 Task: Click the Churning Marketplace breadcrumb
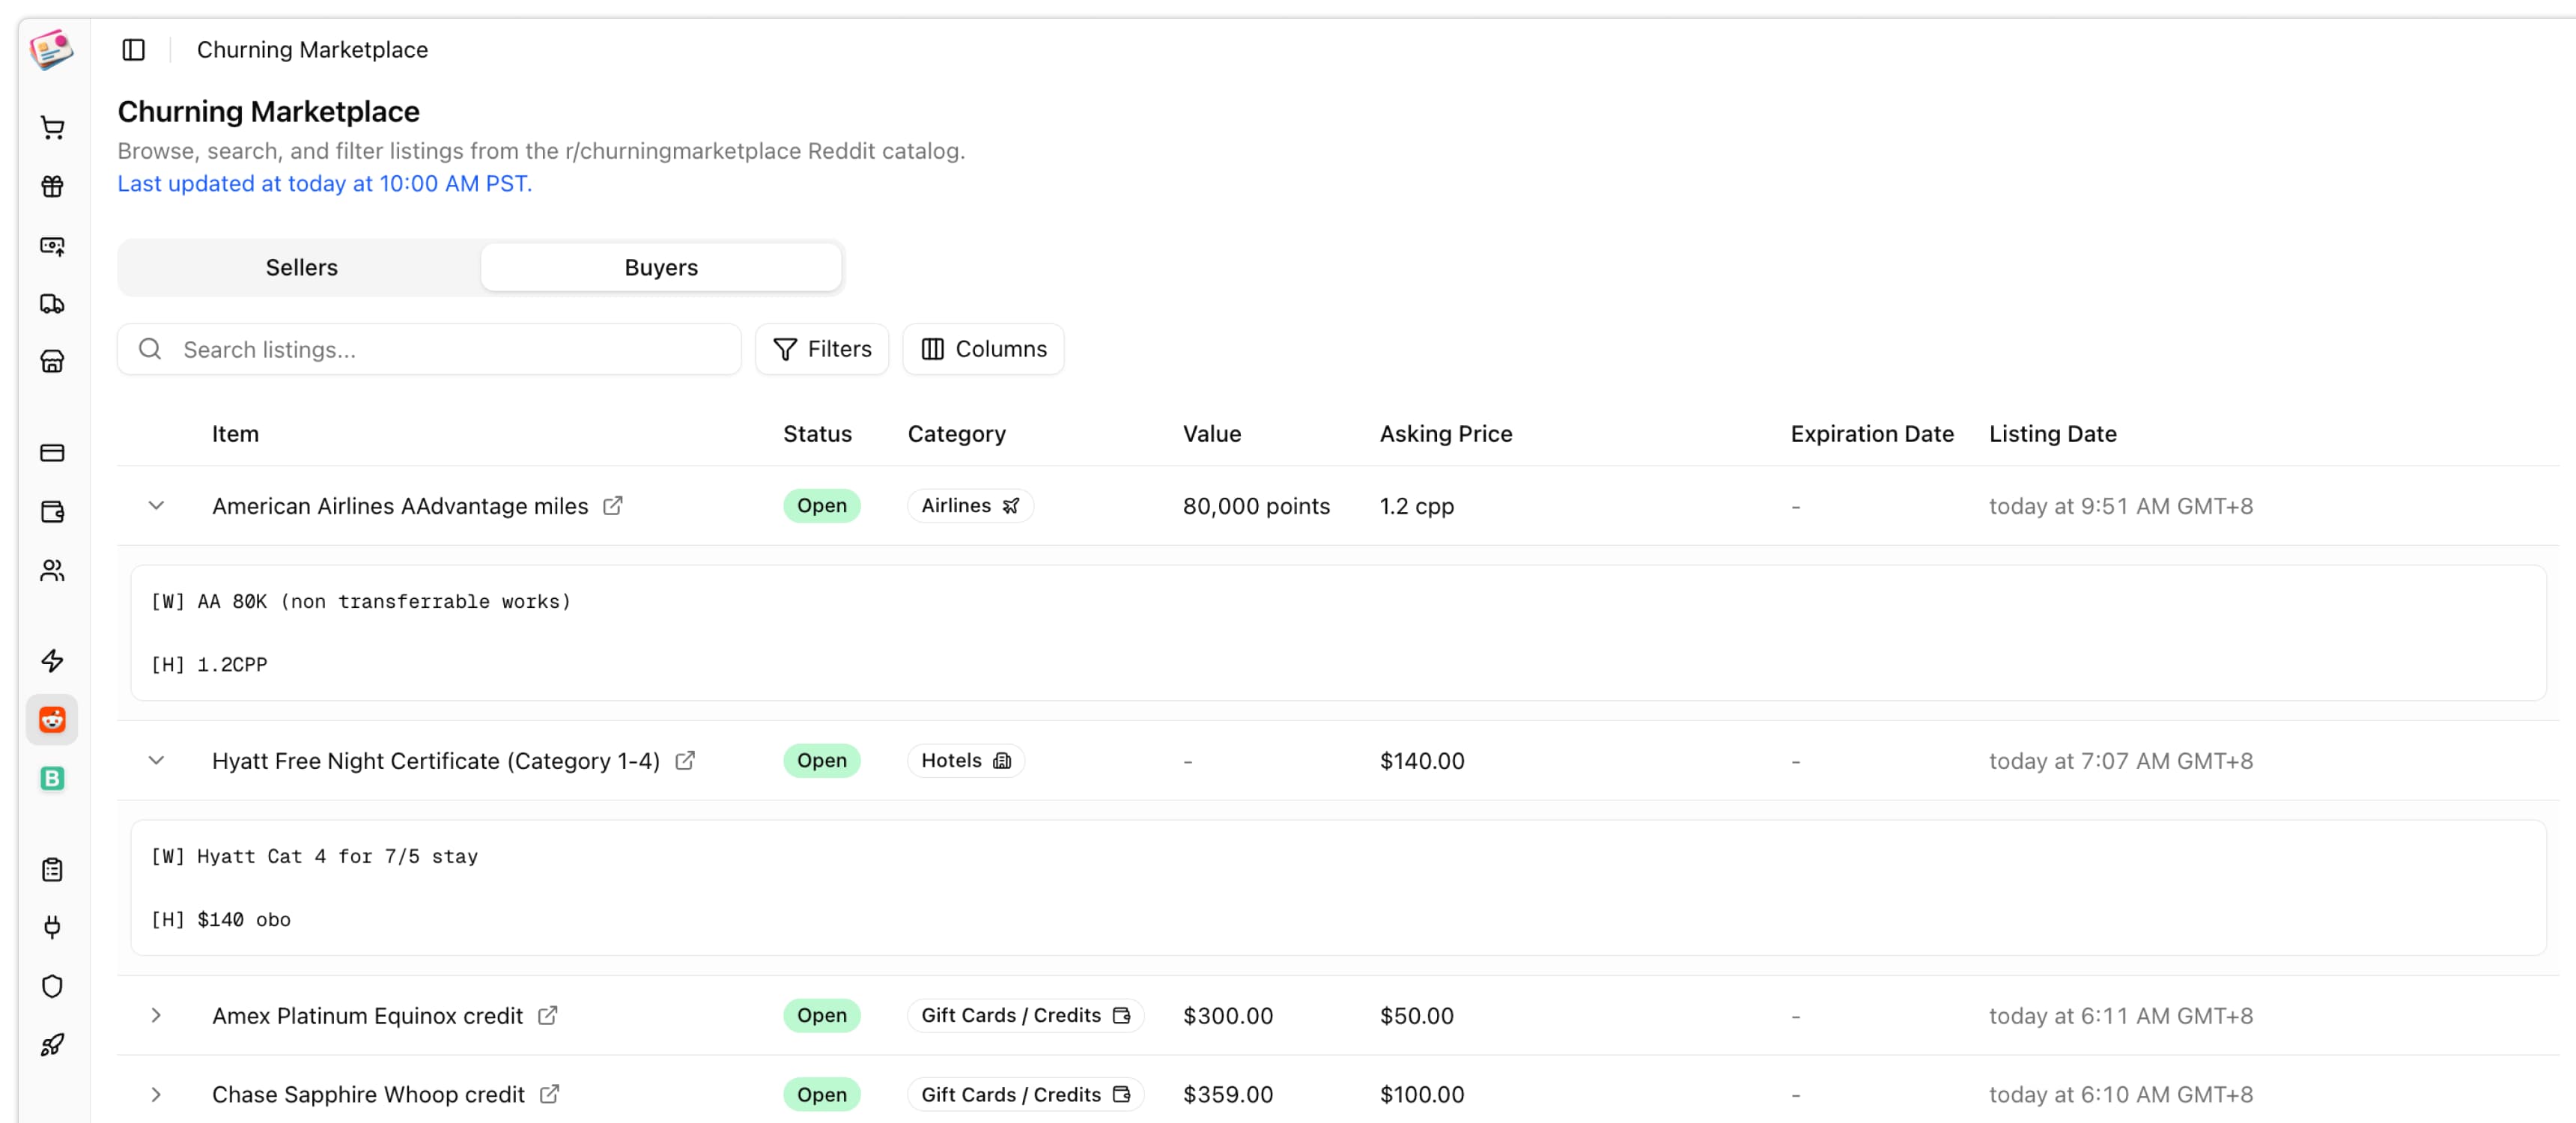[x=312, y=50]
